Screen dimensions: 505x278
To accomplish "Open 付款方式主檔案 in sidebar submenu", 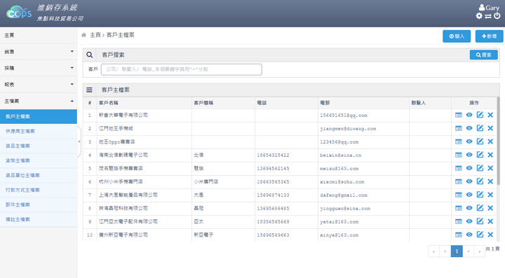I will pyautogui.click(x=39, y=190).
